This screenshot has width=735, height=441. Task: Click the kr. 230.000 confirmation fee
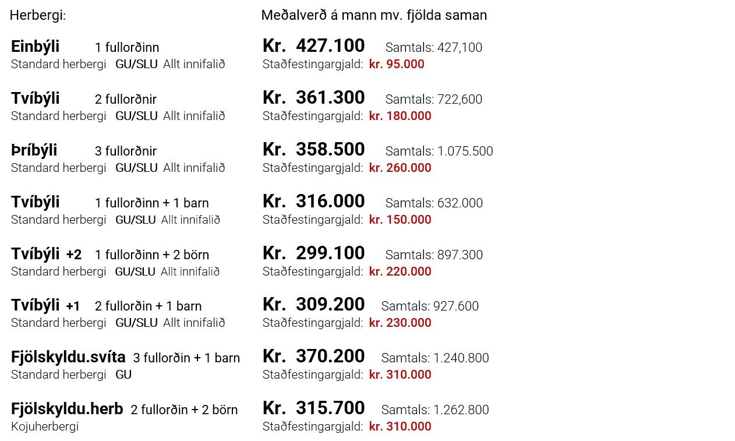400,323
